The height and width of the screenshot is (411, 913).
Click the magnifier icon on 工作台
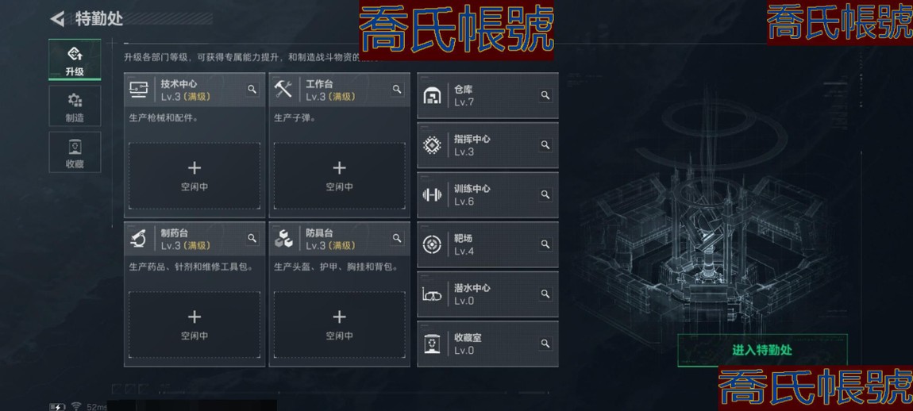(x=397, y=89)
